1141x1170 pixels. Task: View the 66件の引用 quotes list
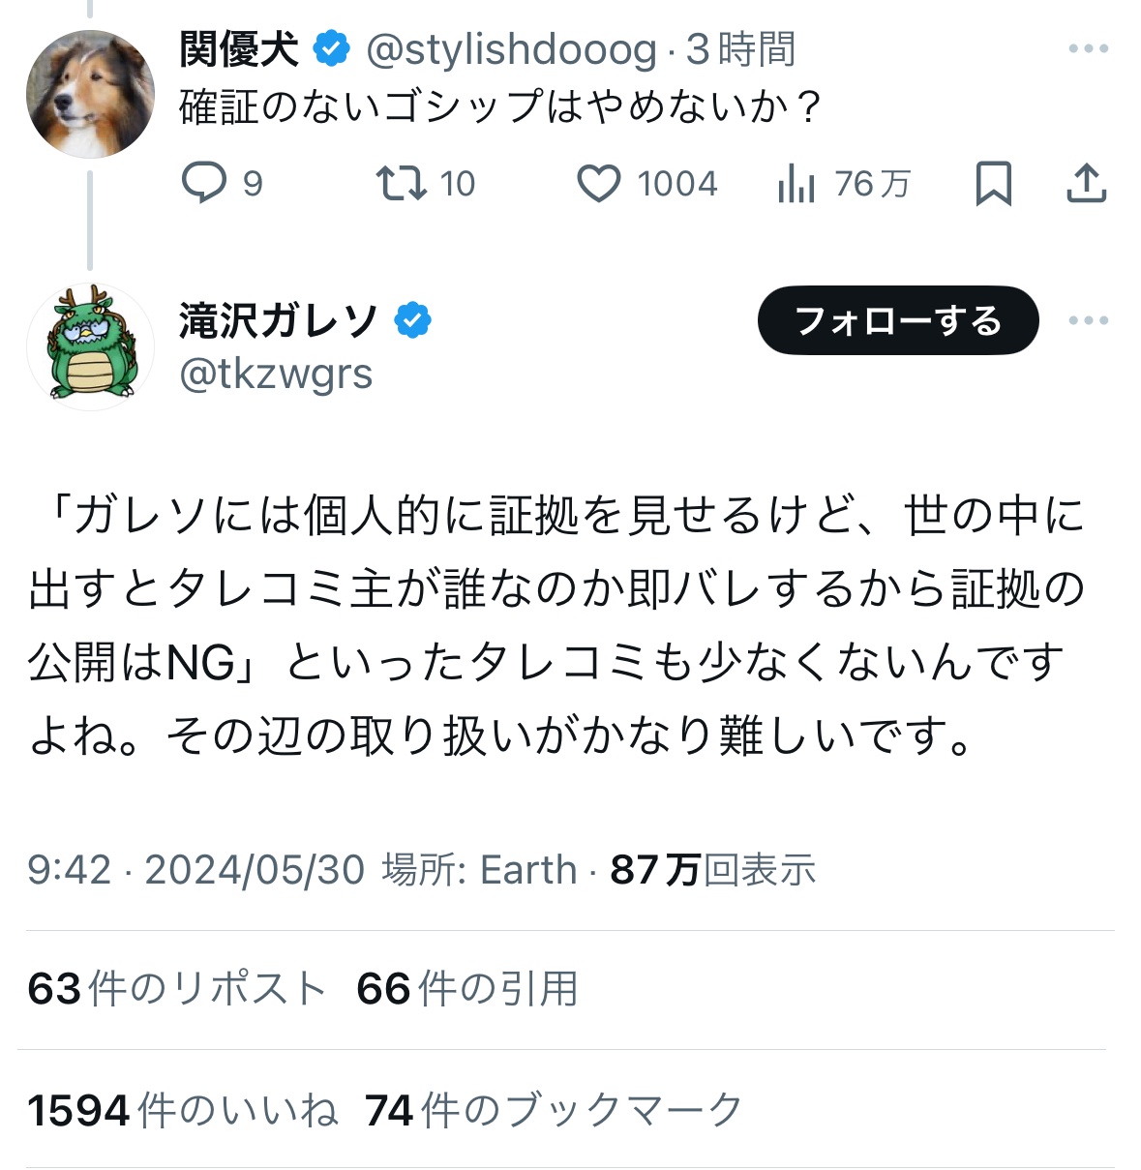point(467,989)
